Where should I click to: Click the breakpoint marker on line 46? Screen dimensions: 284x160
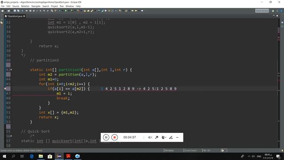[x=5, y=89]
